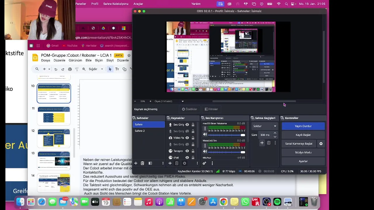Screen dimensions: 374x210
Task: Open the Sahneler panel three-dot menu
Action: [x=163, y=163]
